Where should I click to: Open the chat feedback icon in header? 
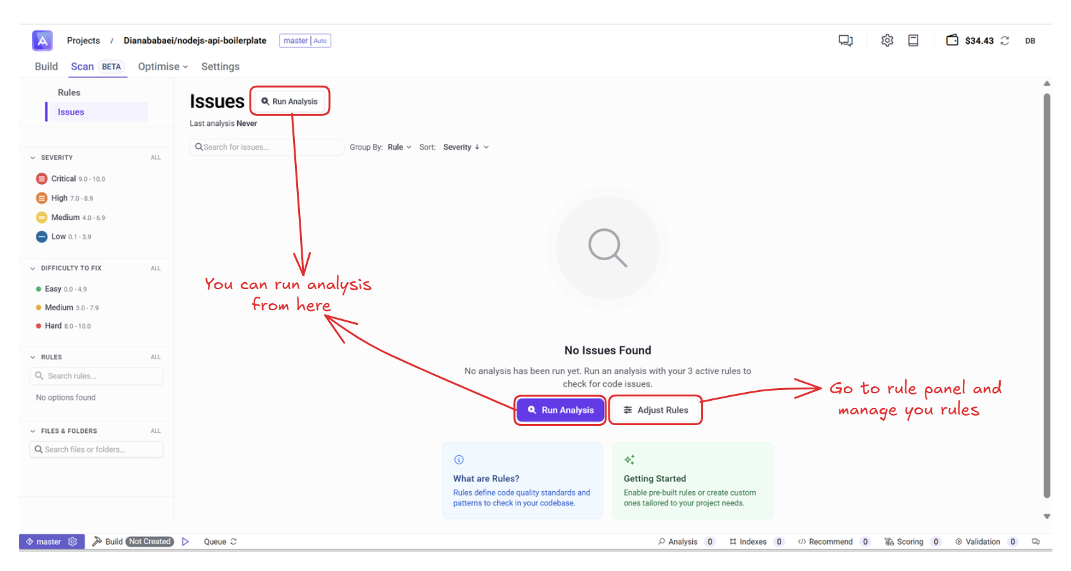point(845,40)
